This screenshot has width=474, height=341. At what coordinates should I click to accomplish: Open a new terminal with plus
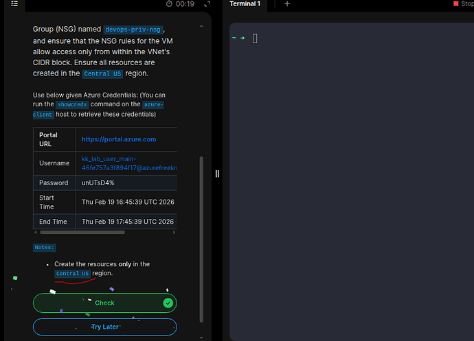[287, 3]
